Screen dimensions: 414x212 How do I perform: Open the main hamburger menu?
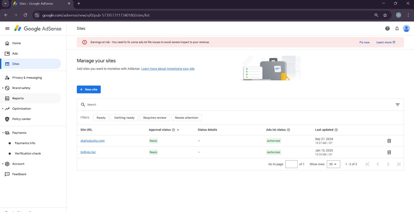pos(7,28)
